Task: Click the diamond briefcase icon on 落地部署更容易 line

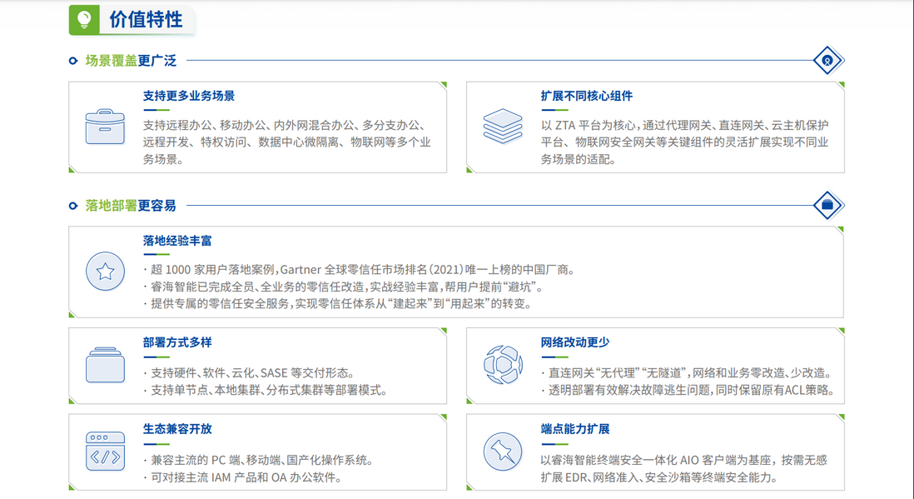Action: pyautogui.click(x=827, y=205)
